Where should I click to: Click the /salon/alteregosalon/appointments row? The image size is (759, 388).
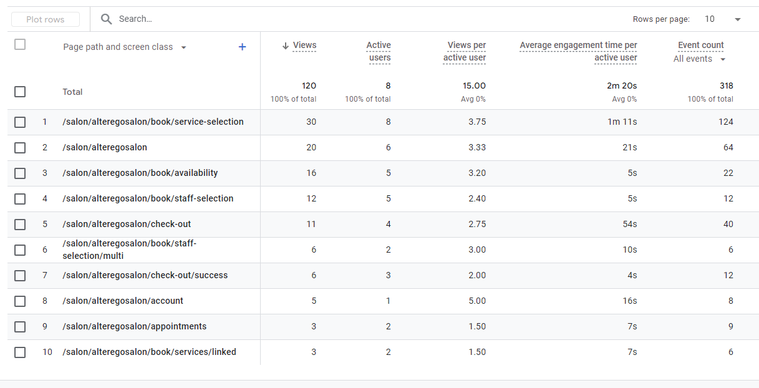point(134,326)
